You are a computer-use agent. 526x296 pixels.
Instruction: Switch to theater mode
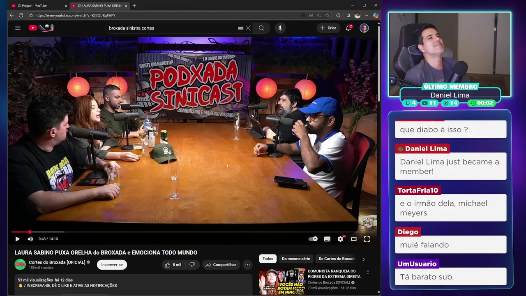[353, 239]
